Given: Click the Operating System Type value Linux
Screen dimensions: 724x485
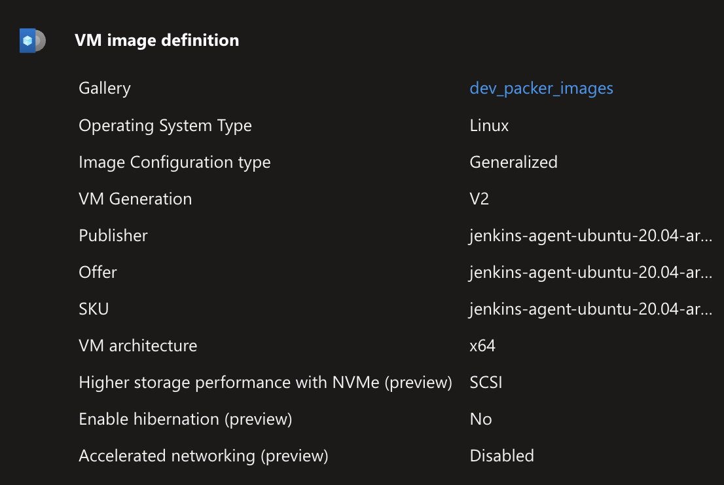Looking at the screenshot, I should (x=488, y=125).
